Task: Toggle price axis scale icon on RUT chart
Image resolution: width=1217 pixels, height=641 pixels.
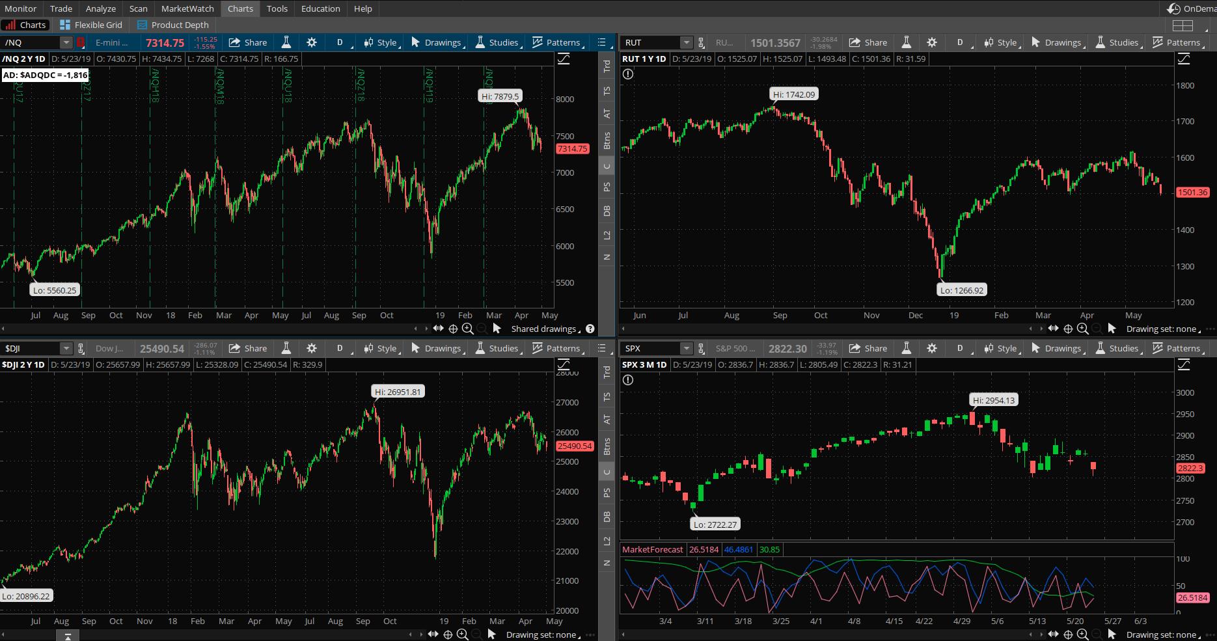Action: coord(1184,59)
